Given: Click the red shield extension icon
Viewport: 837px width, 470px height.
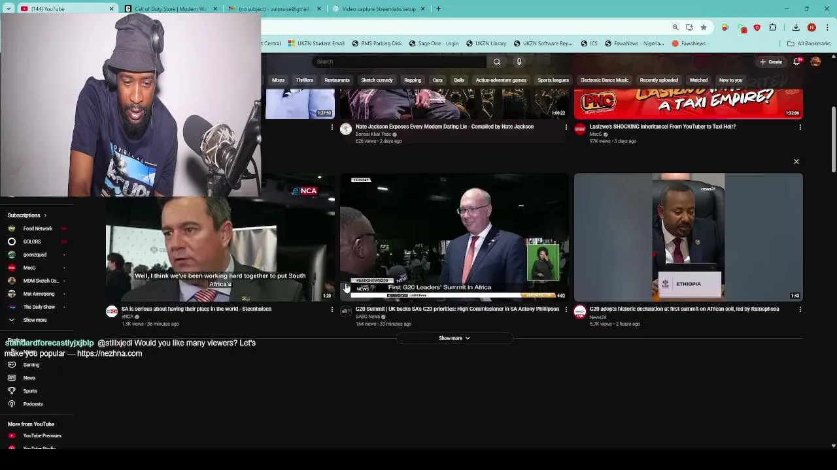Looking at the screenshot, I should (x=757, y=27).
